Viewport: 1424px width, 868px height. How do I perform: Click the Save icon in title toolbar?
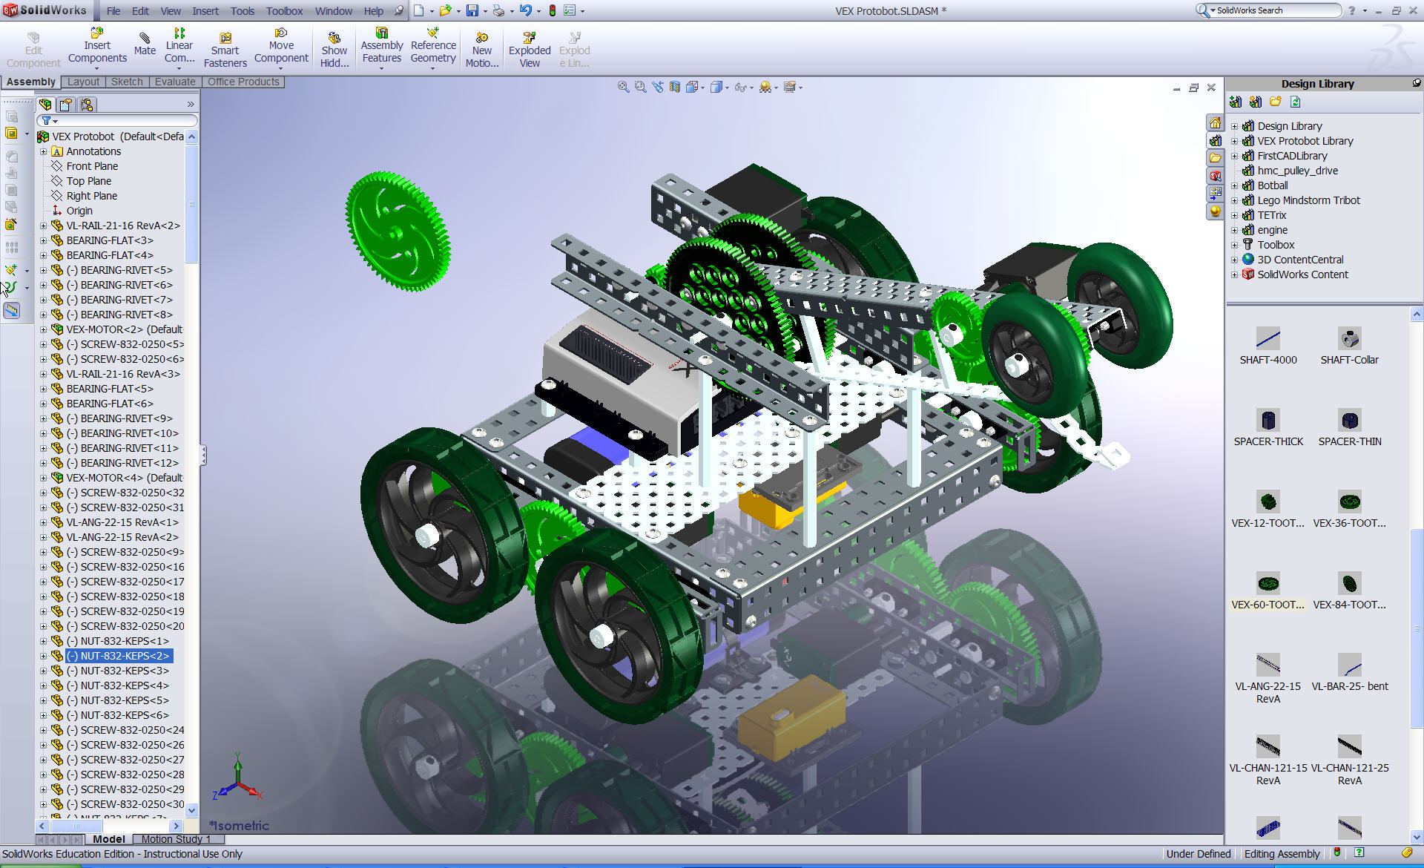pyautogui.click(x=472, y=10)
